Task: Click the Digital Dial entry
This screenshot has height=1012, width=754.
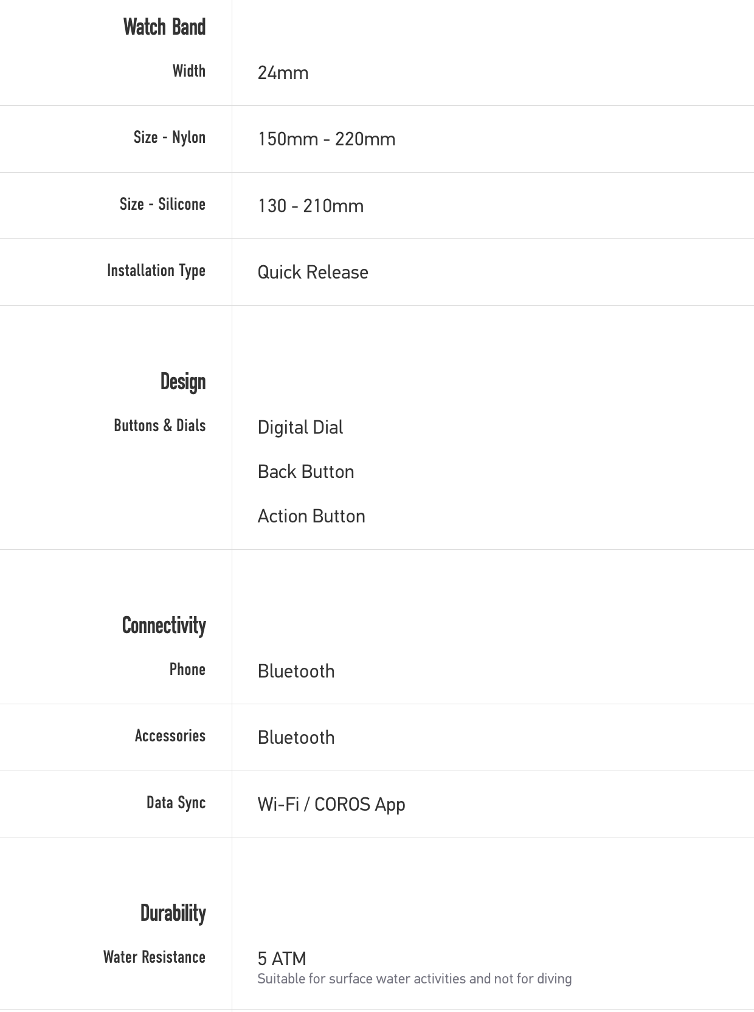Action: 300,428
